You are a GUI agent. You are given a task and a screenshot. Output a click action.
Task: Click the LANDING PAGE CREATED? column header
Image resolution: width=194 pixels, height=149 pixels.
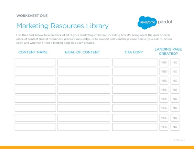(x=168, y=52)
